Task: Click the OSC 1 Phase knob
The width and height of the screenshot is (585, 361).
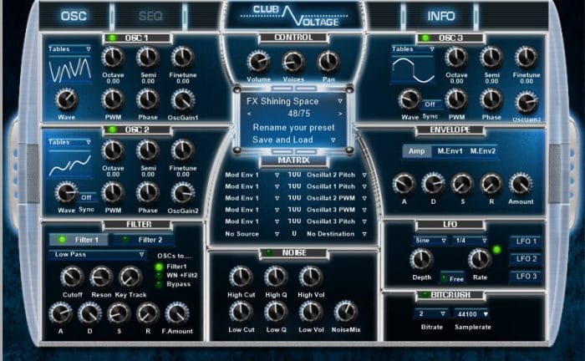Action: 148,99
